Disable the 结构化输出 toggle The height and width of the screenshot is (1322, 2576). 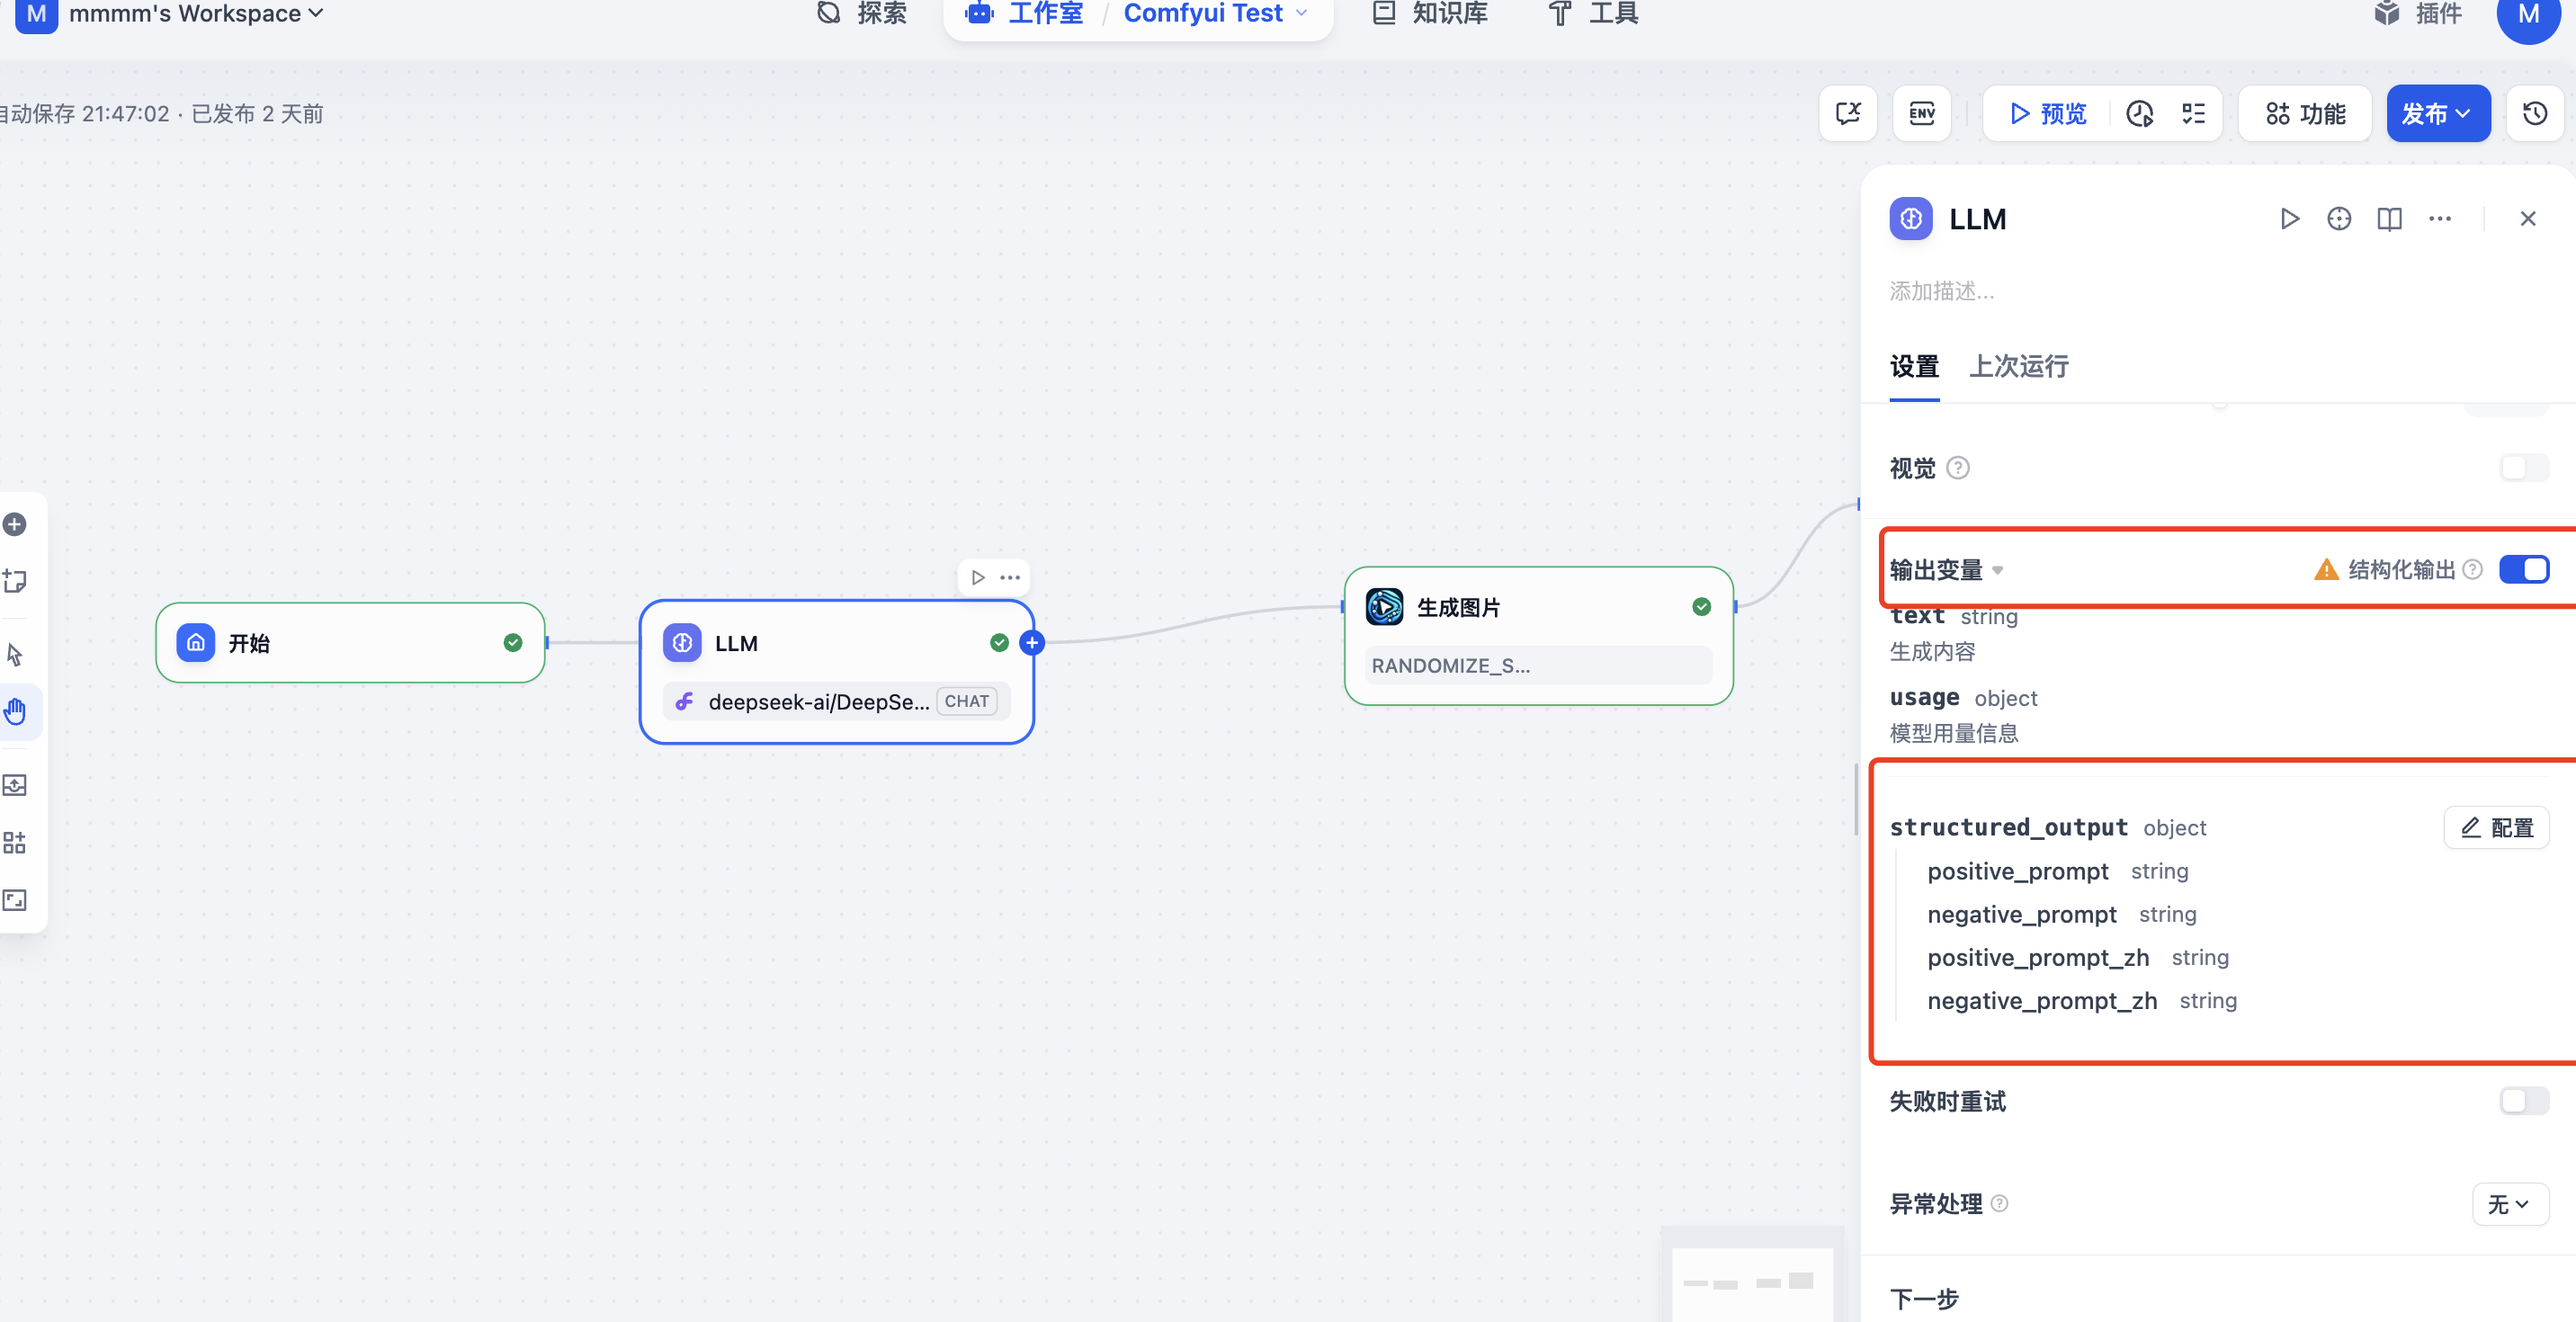point(2523,569)
